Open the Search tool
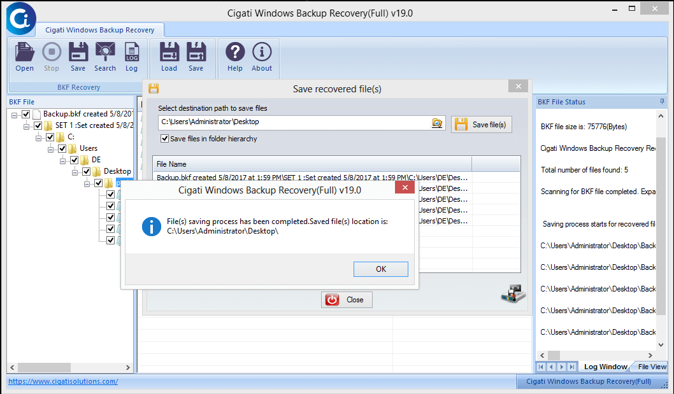Viewport: 674px width, 394px height. click(105, 57)
